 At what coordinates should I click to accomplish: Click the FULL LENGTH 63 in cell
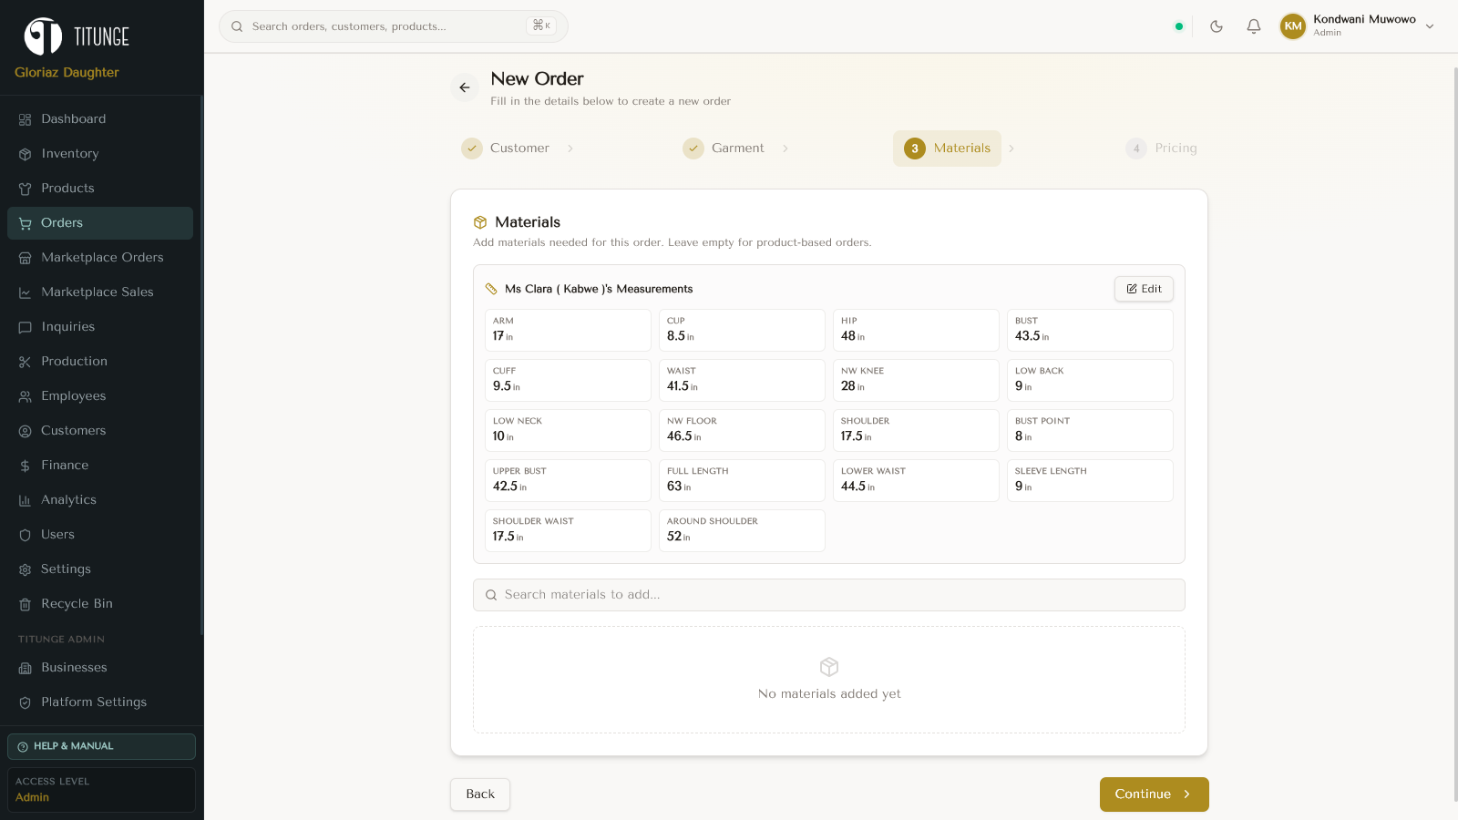point(742,480)
